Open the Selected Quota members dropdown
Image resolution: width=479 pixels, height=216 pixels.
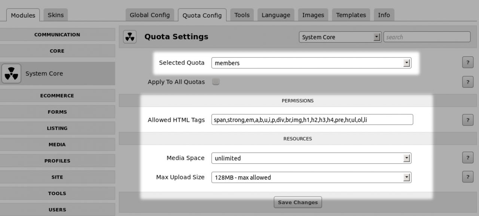click(311, 63)
